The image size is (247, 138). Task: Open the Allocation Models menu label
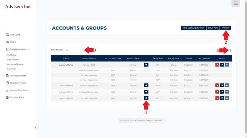[18, 83]
